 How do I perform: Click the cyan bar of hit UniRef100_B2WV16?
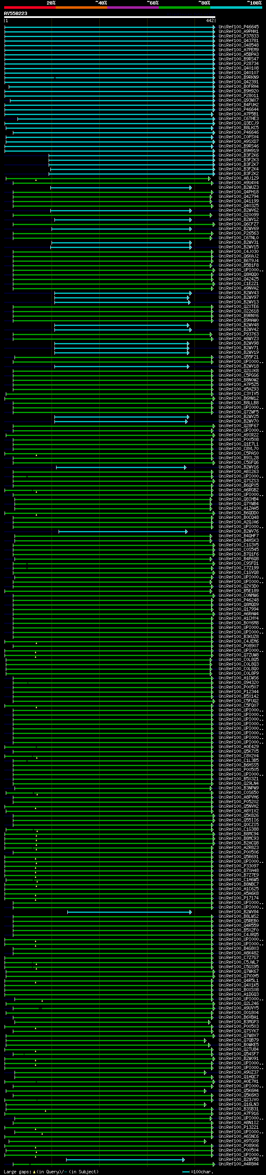coord(121,467)
